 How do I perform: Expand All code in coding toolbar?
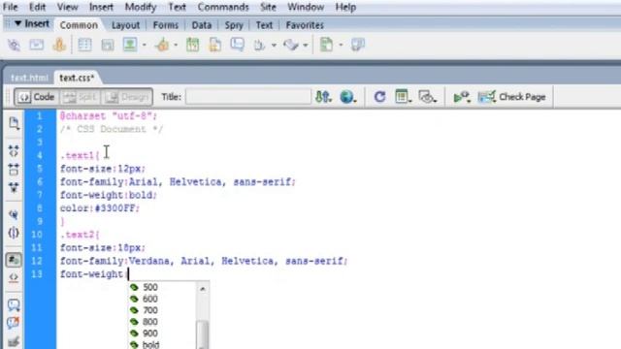coord(14,187)
